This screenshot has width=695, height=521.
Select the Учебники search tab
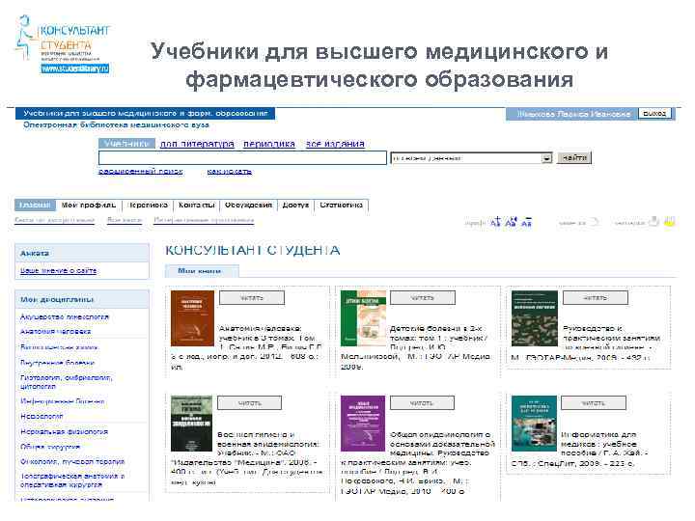(126, 143)
